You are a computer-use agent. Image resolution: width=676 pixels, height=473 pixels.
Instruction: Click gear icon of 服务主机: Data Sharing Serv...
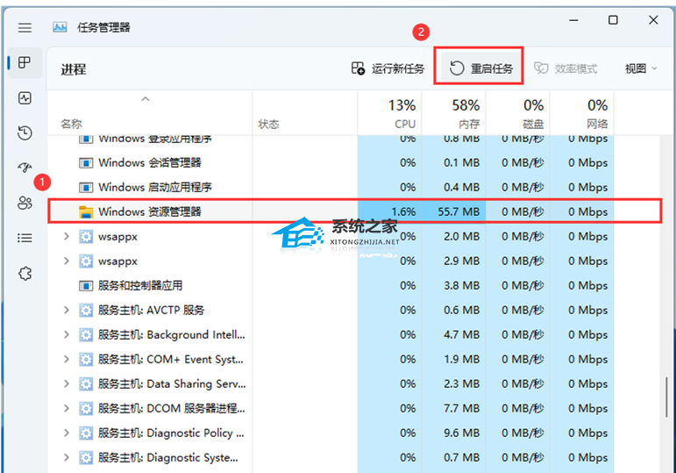[86, 383]
